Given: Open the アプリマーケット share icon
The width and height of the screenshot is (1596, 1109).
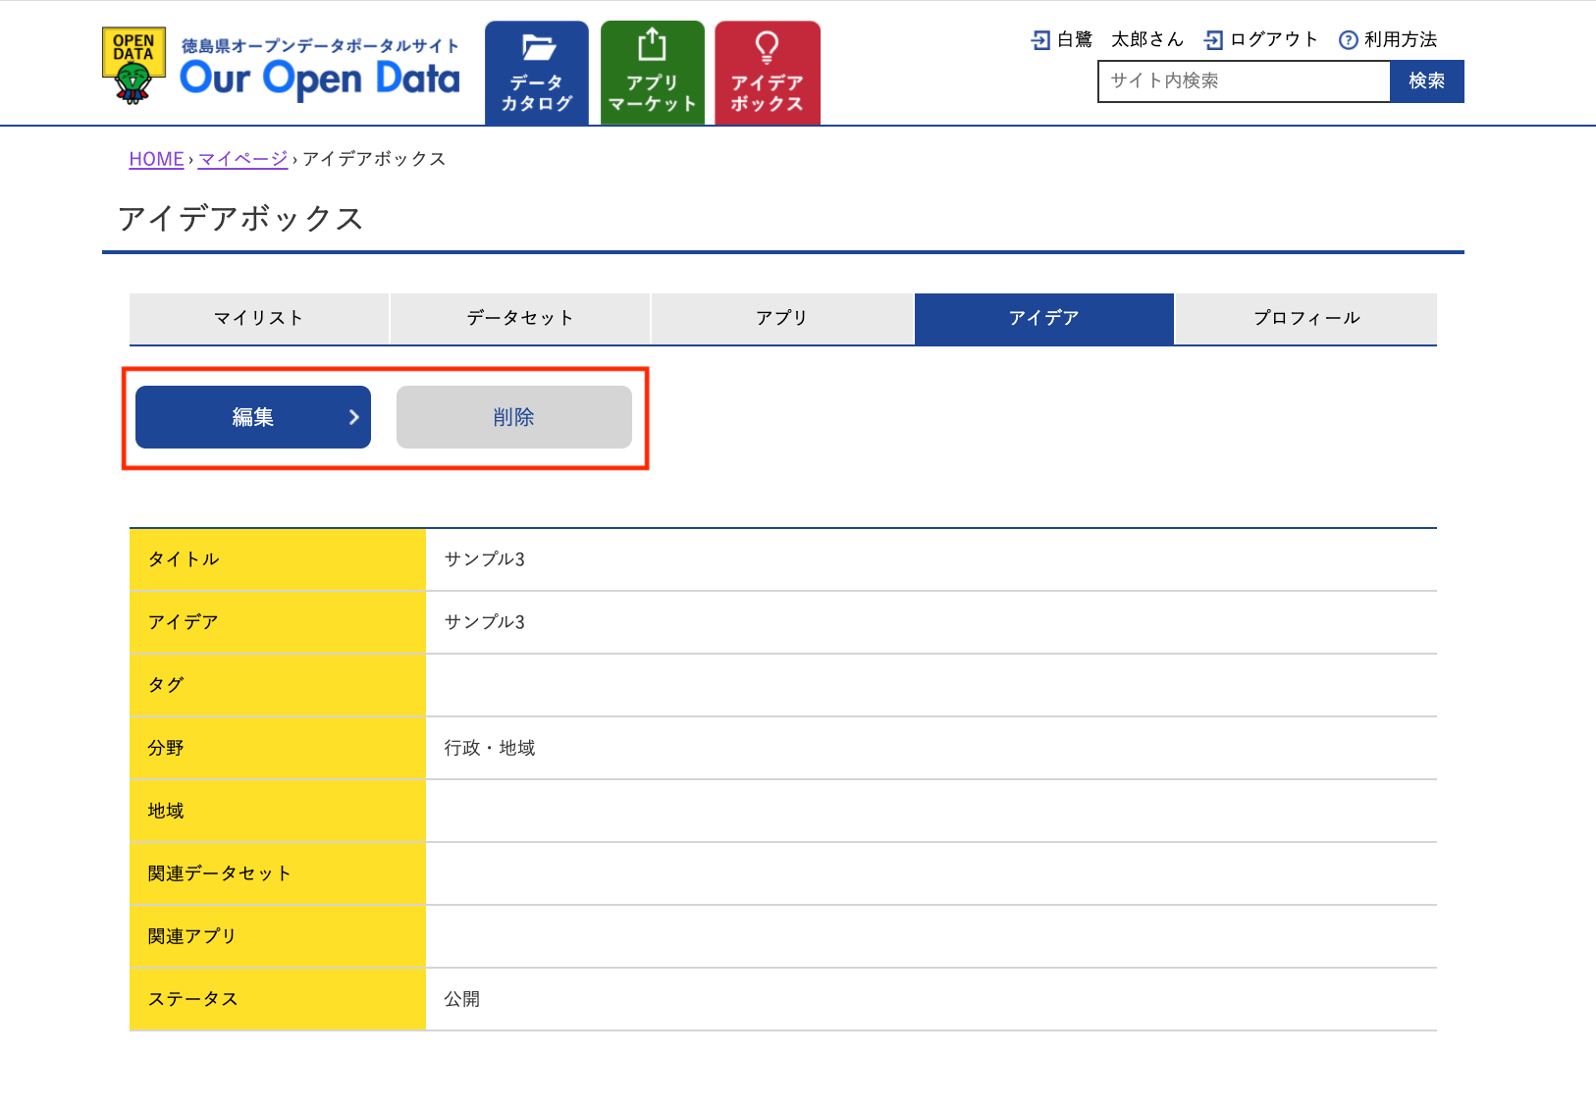Looking at the screenshot, I should point(652,45).
